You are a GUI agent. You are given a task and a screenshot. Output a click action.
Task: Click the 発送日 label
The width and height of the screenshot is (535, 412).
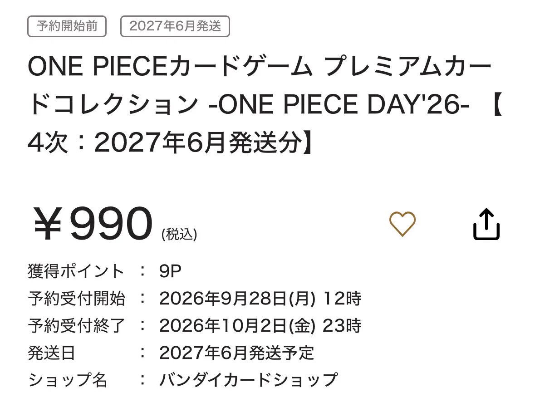[51, 353]
